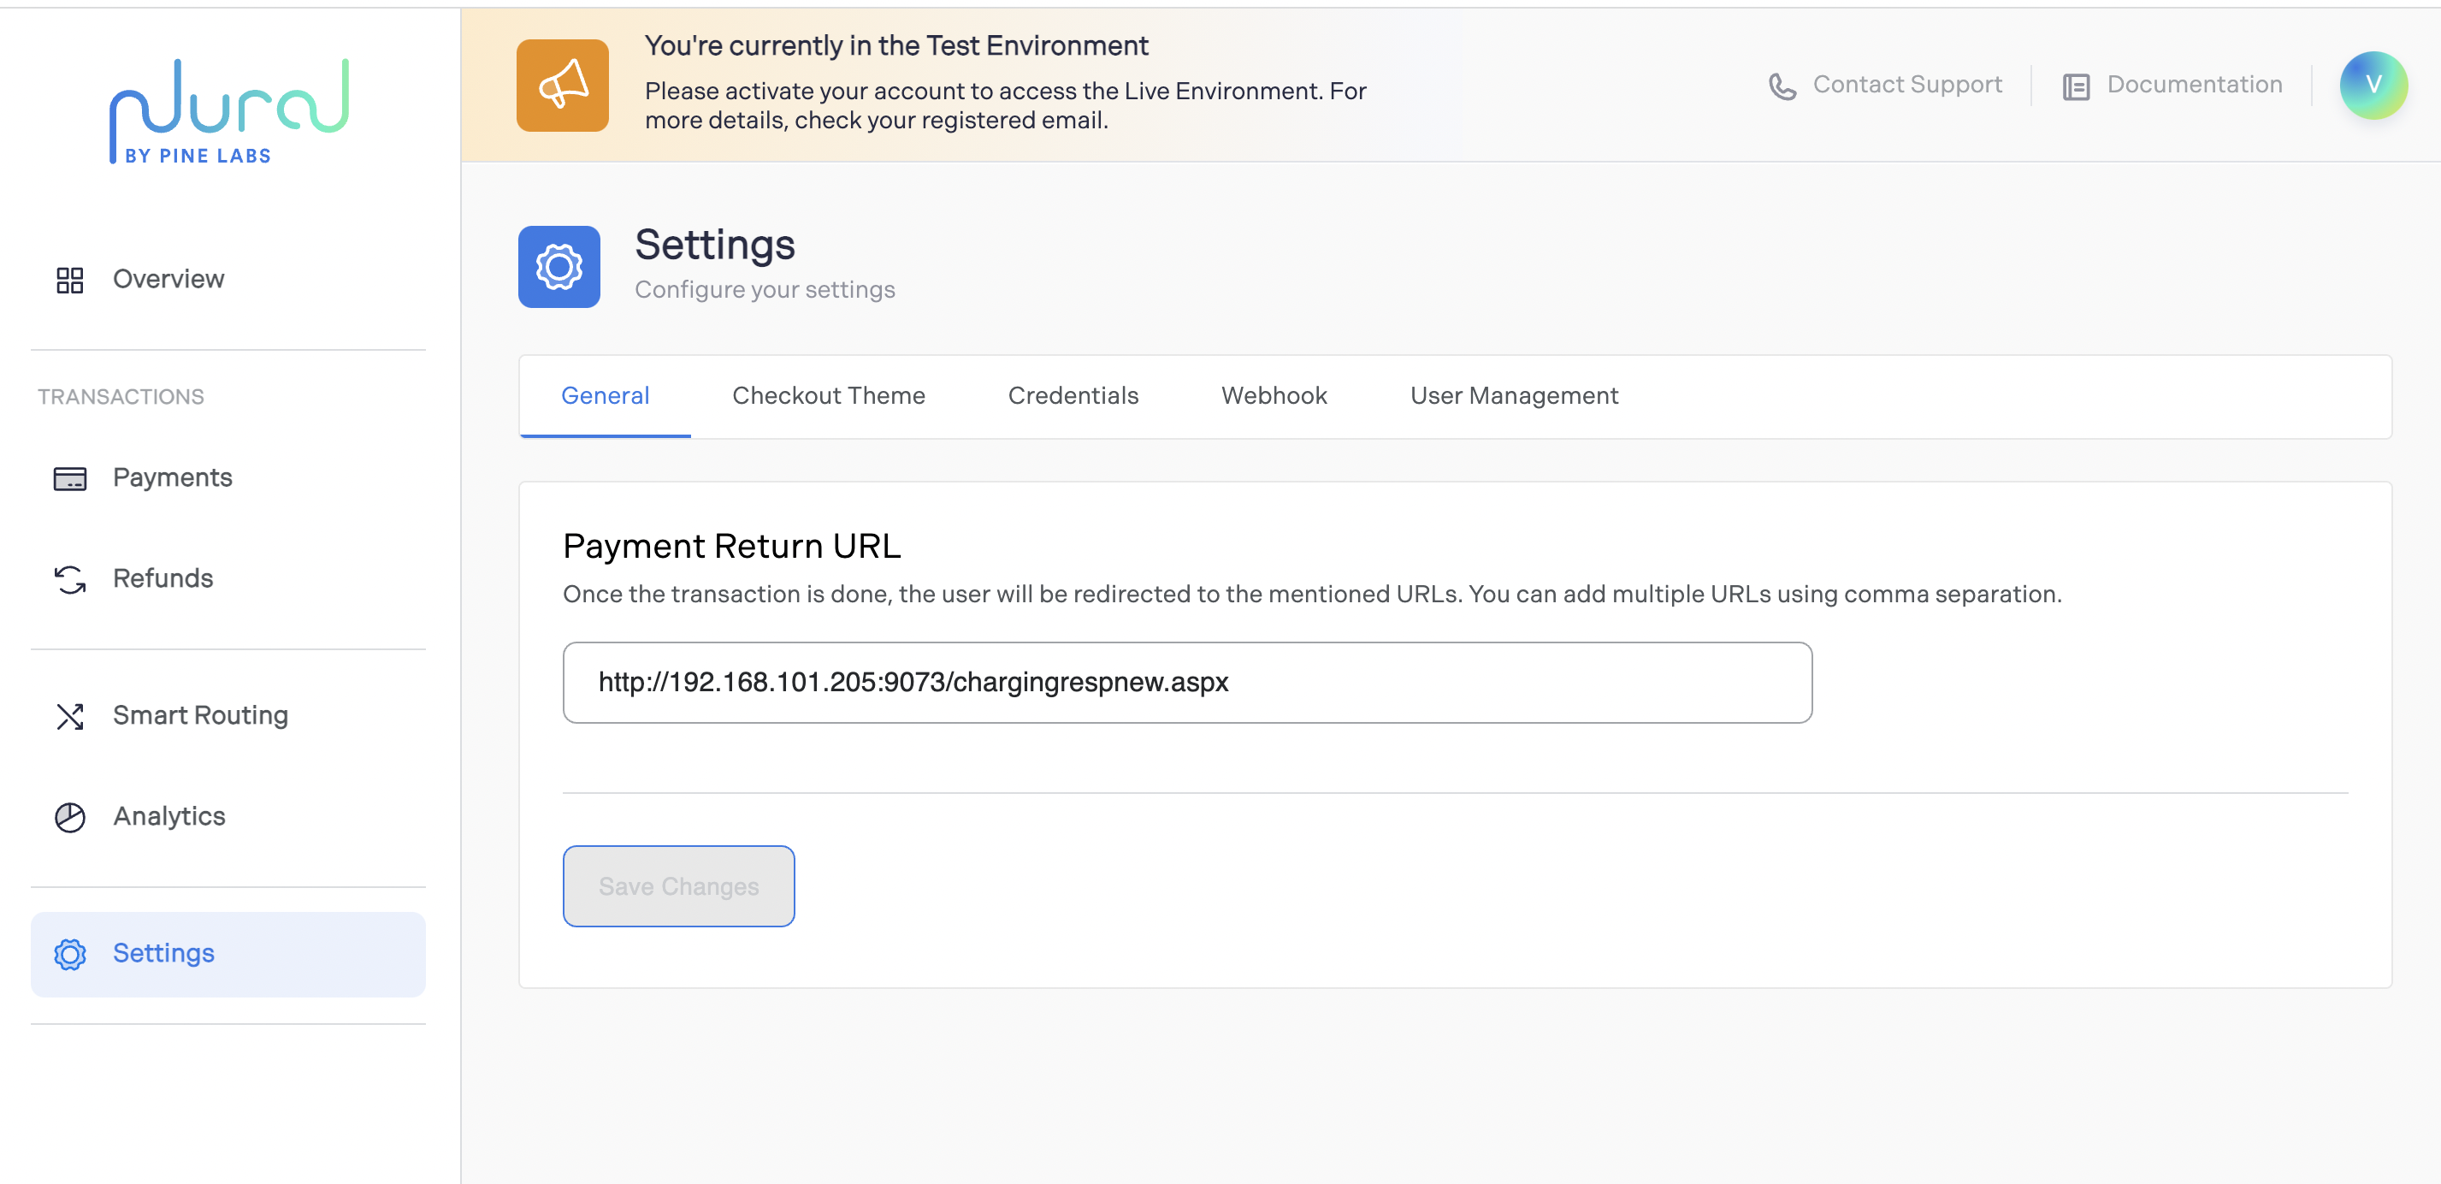Go to the User Management tab

click(1513, 395)
